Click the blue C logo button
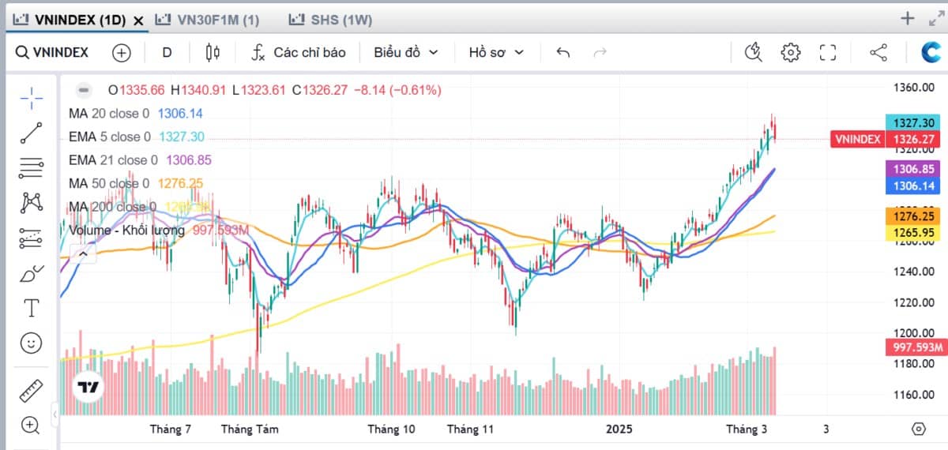This screenshot has height=450, width=948. [932, 53]
